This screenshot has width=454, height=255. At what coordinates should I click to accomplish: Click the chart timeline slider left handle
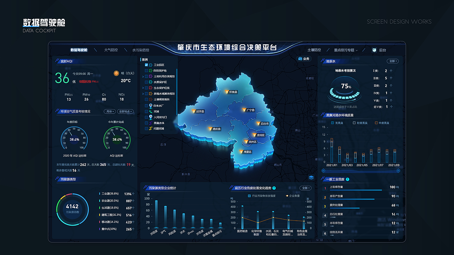tap(323, 171)
